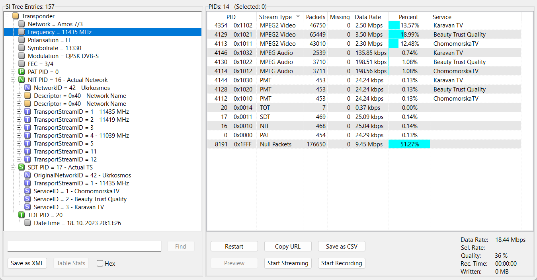Sort by the Service column header
This screenshot has width=537, height=280.
476,17
